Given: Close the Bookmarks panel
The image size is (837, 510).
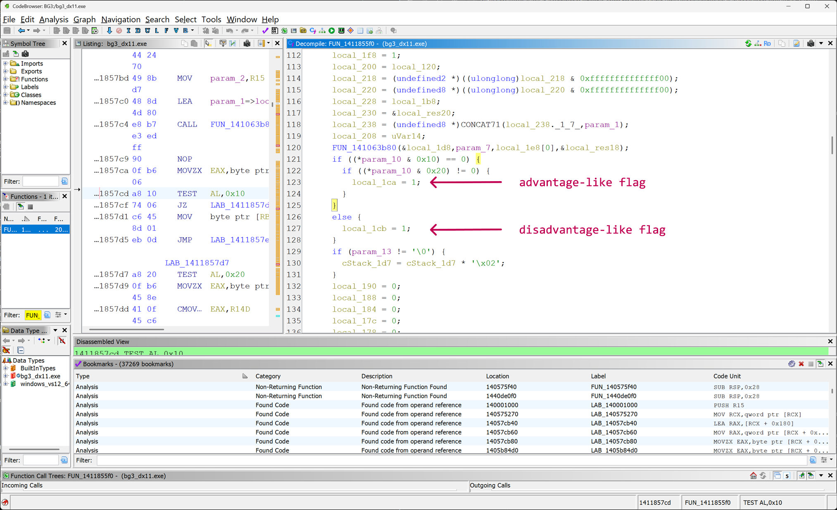Looking at the screenshot, I should click(830, 364).
